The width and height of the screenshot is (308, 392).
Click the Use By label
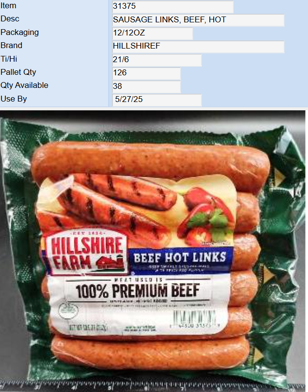click(x=14, y=99)
